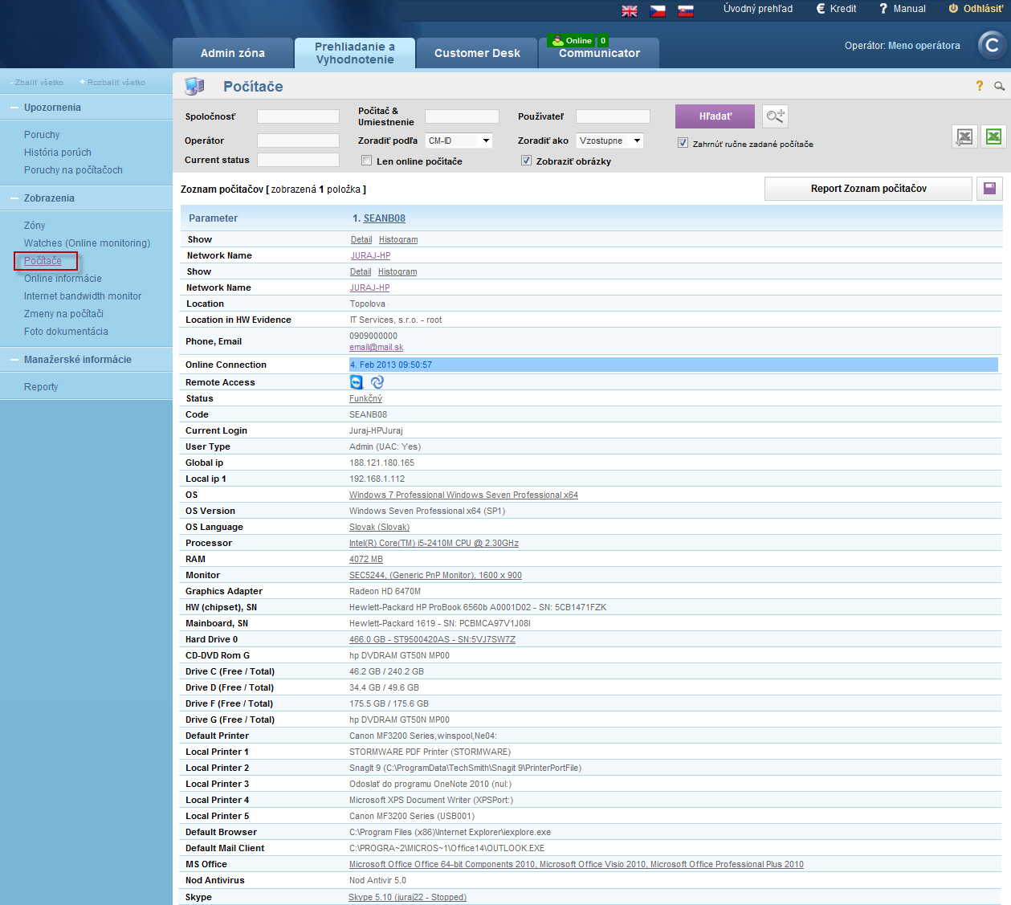Expand all with Rozbaliť všetko

click(112, 83)
